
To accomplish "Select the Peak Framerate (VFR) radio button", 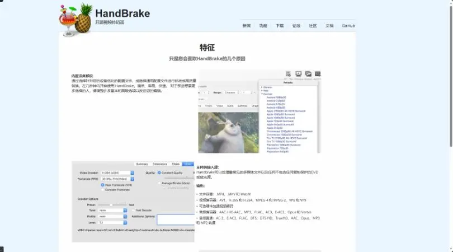I will tap(102, 185).
